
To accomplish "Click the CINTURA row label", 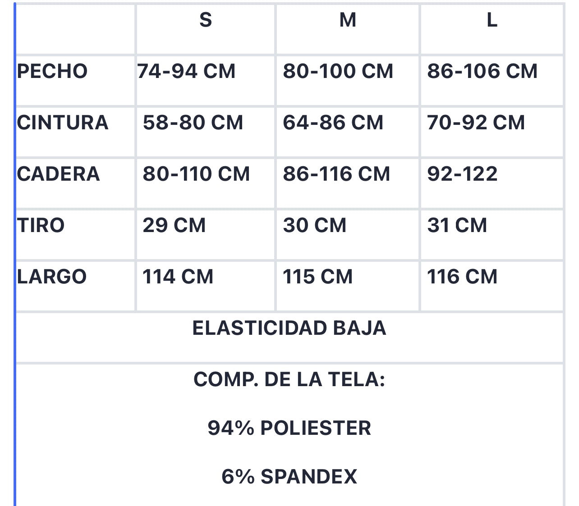I will pos(63,123).
